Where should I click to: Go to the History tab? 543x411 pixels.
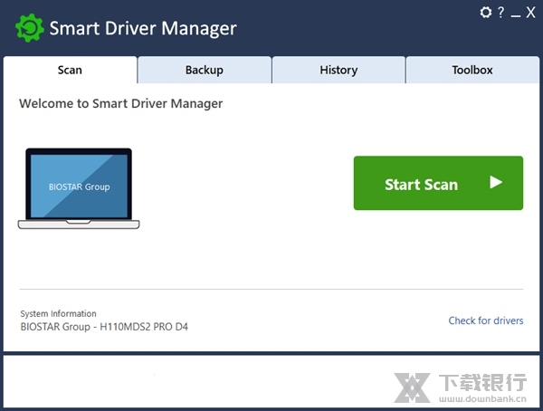point(338,70)
